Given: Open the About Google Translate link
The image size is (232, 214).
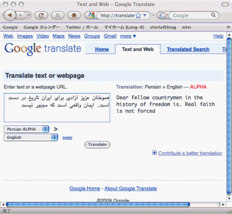Looking at the screenshot, I should [x=130, y=189].
